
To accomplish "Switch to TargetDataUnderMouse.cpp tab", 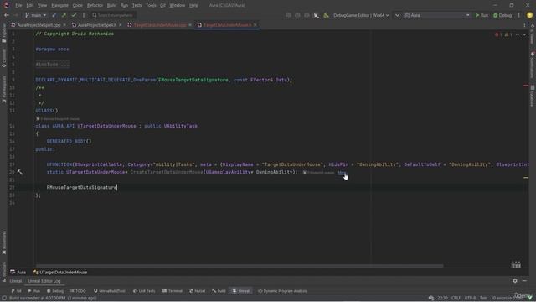I will pos(160,25).
